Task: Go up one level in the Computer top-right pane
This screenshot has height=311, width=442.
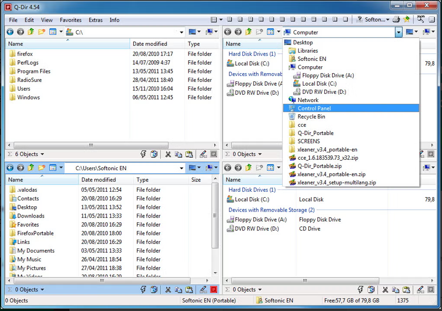Action: [248, 32]
